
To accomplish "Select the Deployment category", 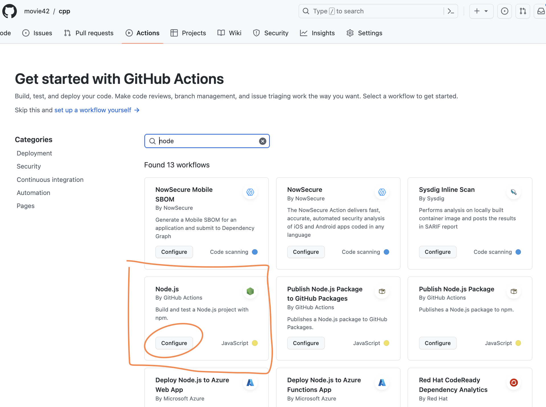I will (34, 153).
